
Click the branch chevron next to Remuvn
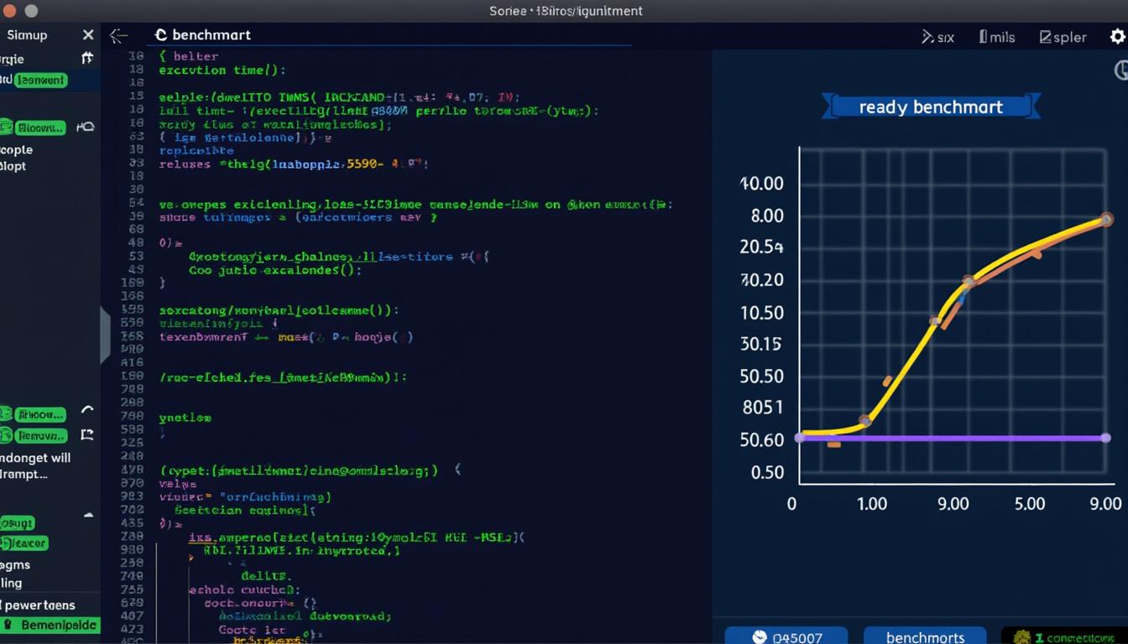tap(86, 437)
